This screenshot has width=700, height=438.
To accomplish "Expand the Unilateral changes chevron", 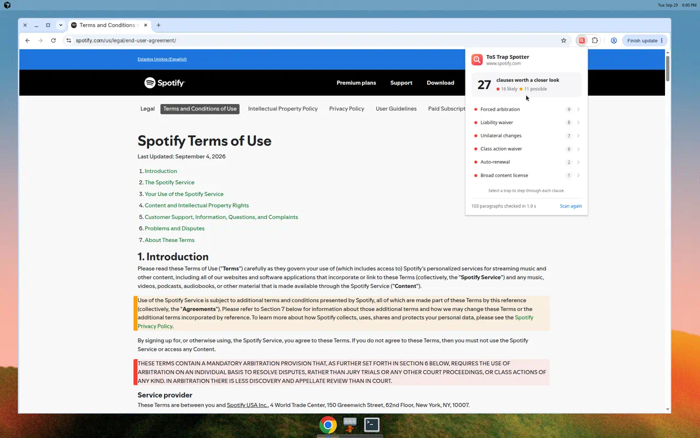I will [578, 136].
